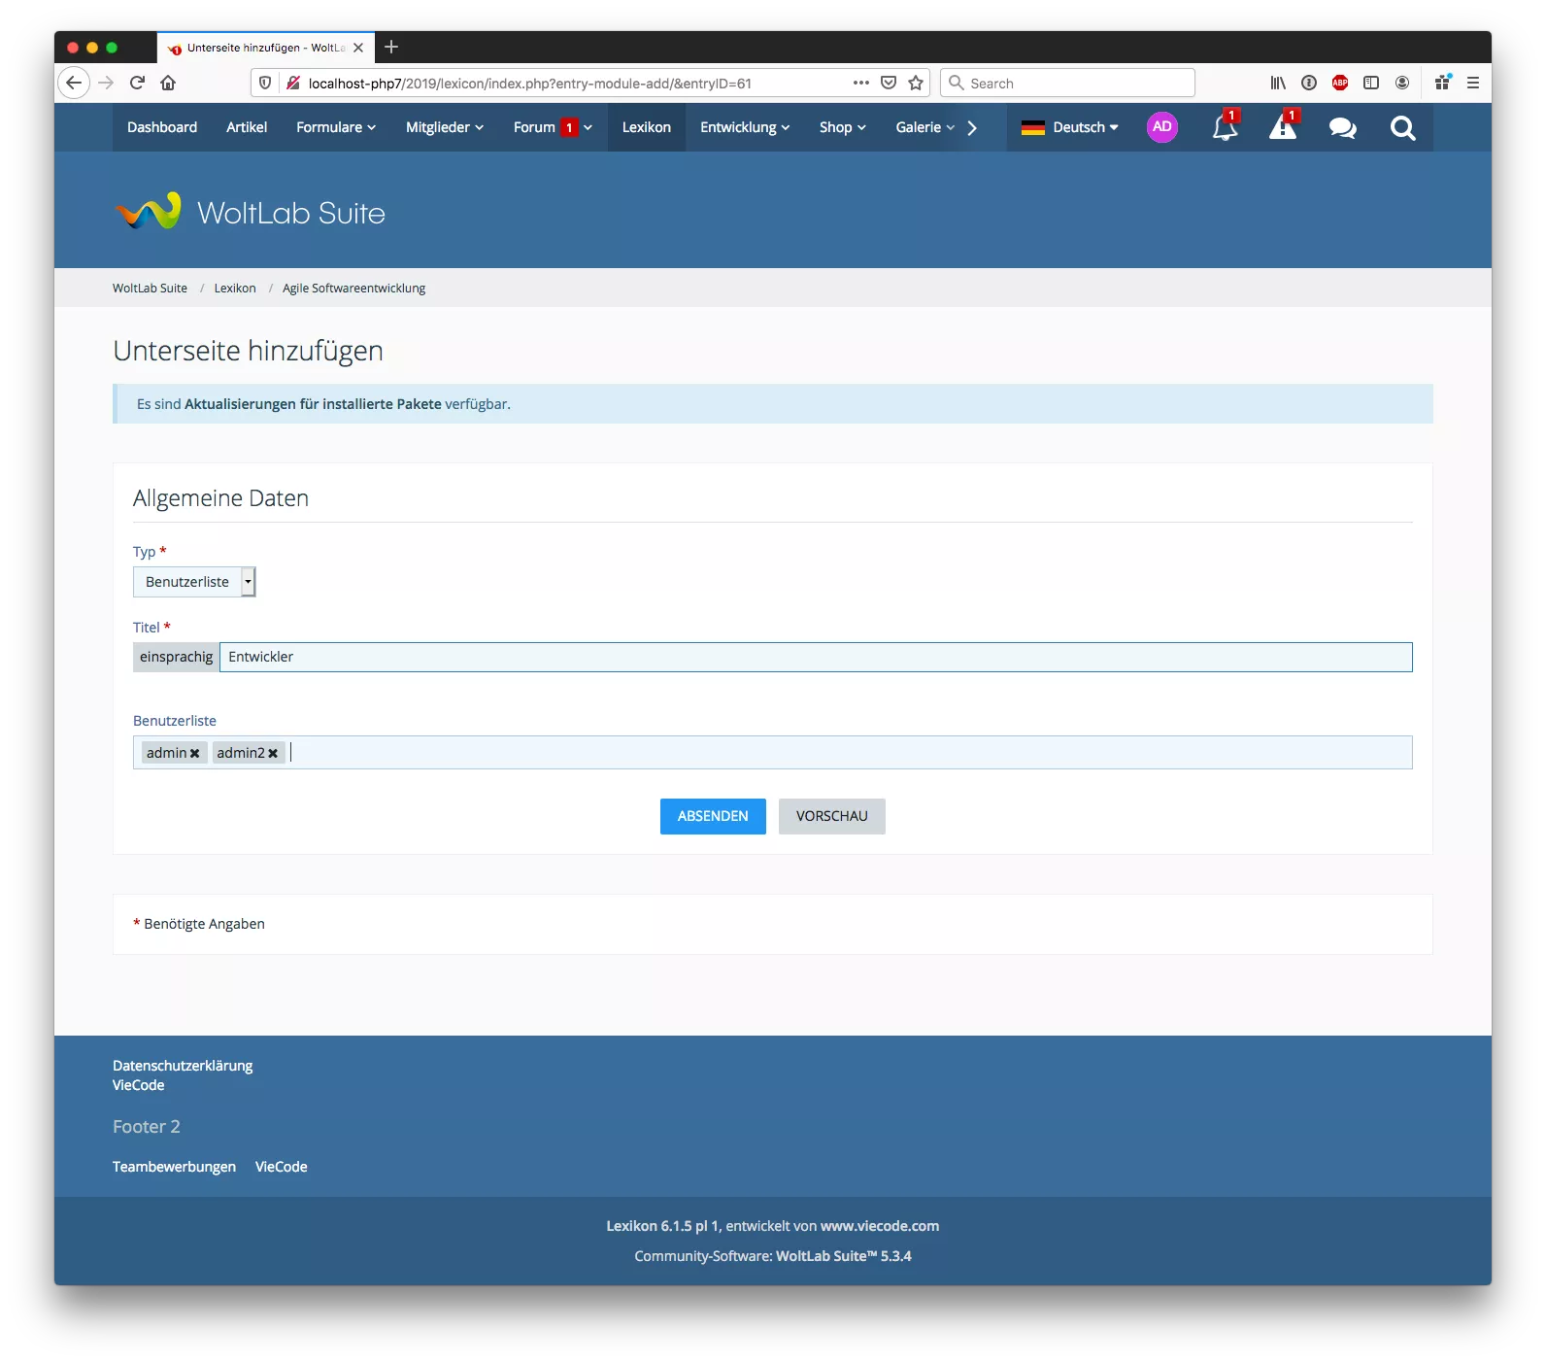
Task: Go to the Artikel menu item
Action: click(x=247, y=127)
